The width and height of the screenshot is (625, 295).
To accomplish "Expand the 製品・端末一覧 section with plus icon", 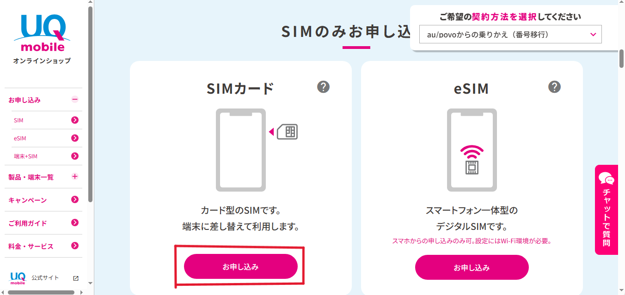I will 75,176.
